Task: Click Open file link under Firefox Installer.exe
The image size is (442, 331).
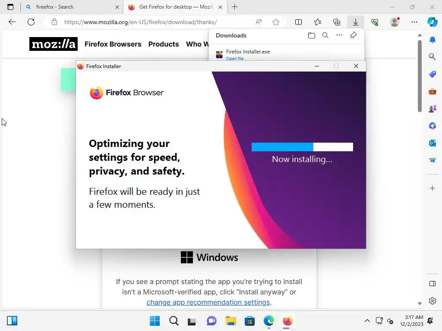Action: (x=235, y=59)
